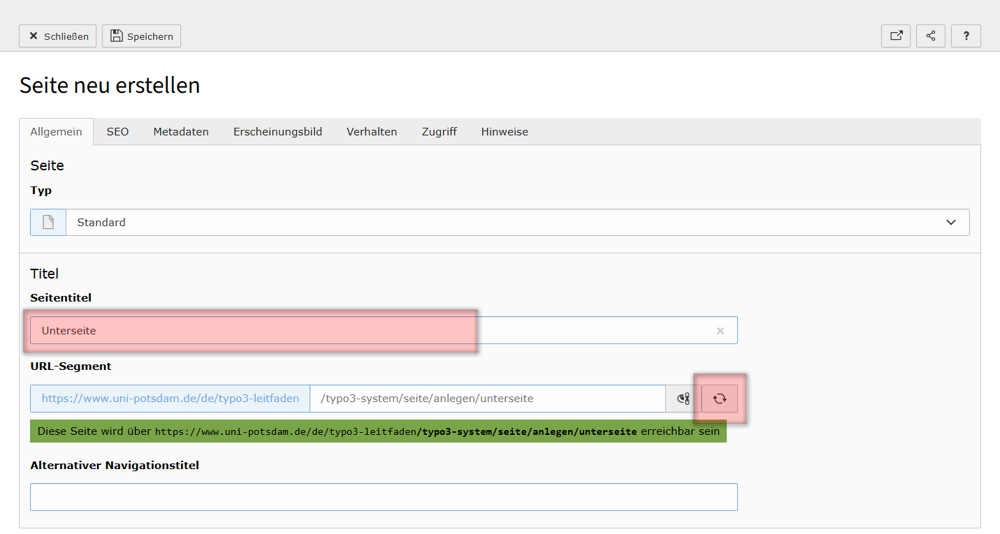Go to the Erscheinungsbild tab
1000x534 pixels.
[x=277, y=132]
